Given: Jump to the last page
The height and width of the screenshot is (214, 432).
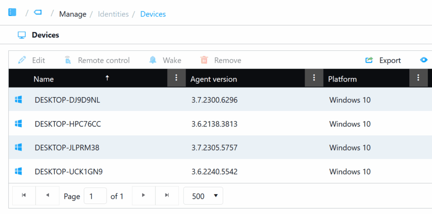Looking at the screenshot, I should click(x=167, y=196).
